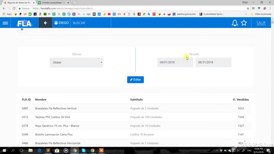Open the Chrome menu three dots
Screen dimensions: 274x154
click(x=270, y=9)
